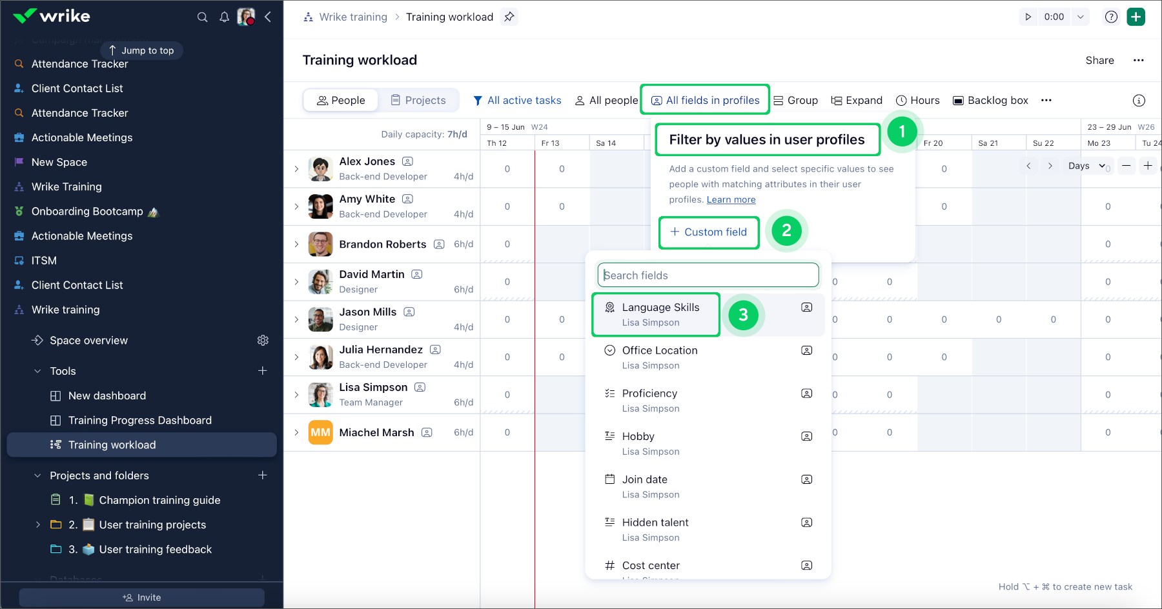This screenshot has width=1162, height=609.
Task: Switch to the People tab
Action: tap(341, 100)
